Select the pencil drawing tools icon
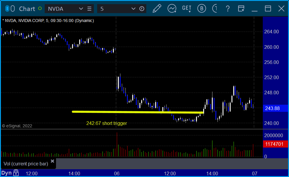The height and width of the screenshot is (177, 289). pyautogui.click(x=157, y=8)
